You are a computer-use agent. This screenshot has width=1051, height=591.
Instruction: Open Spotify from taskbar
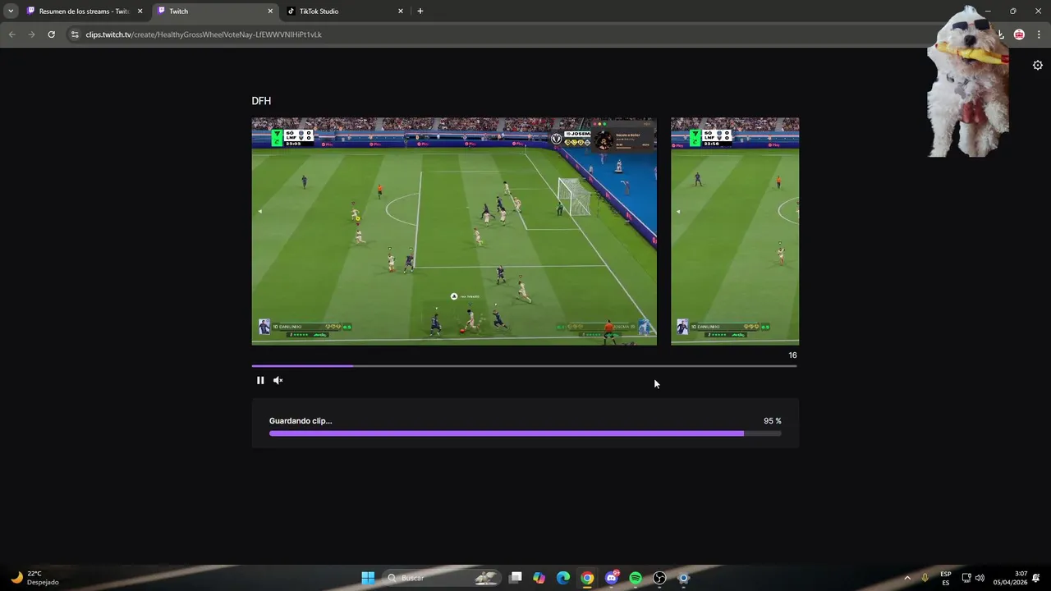point(636,578)
